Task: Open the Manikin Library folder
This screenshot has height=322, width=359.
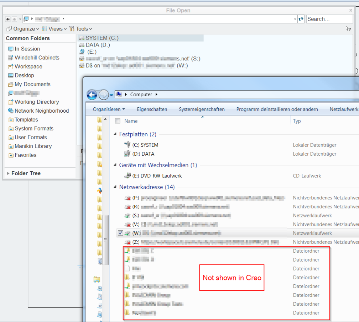Action: point(33,146)
